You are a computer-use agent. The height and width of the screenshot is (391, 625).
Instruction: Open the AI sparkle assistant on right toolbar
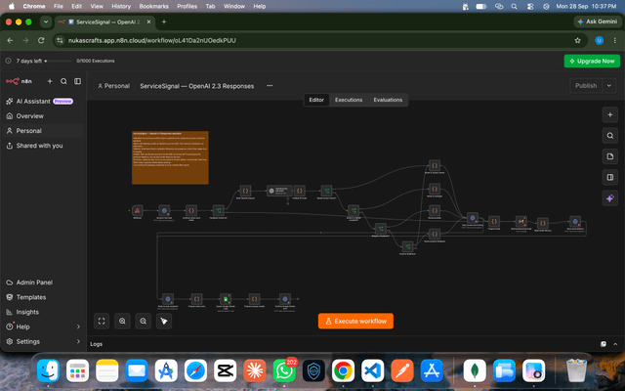coord(609,198)
